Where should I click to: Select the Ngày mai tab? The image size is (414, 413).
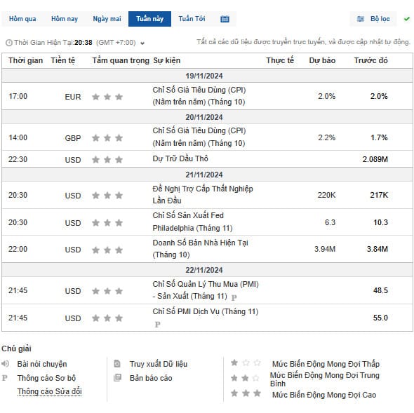click(x=107, y=19)
